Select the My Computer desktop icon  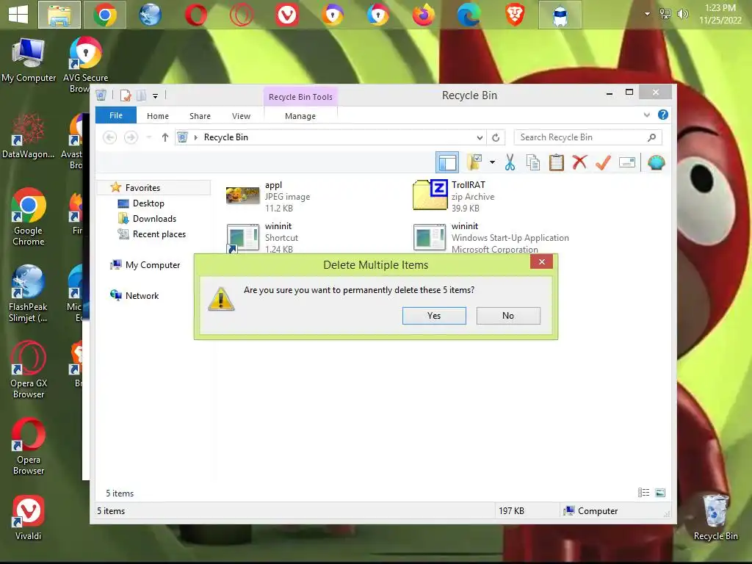coord(29,60)
